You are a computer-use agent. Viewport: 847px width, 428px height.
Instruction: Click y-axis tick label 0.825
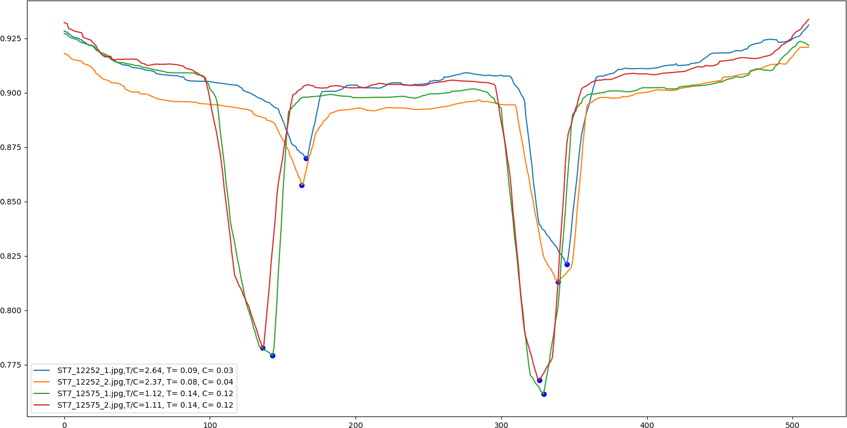click(12, 257)
